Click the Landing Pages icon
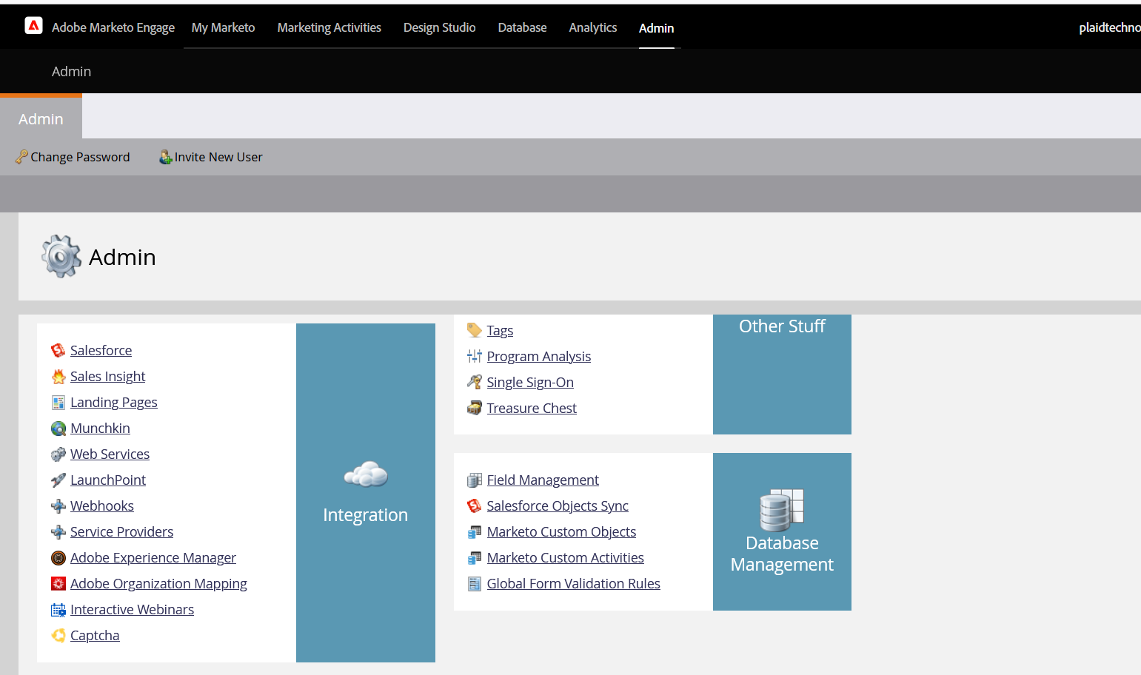 (x=58, y=402)
